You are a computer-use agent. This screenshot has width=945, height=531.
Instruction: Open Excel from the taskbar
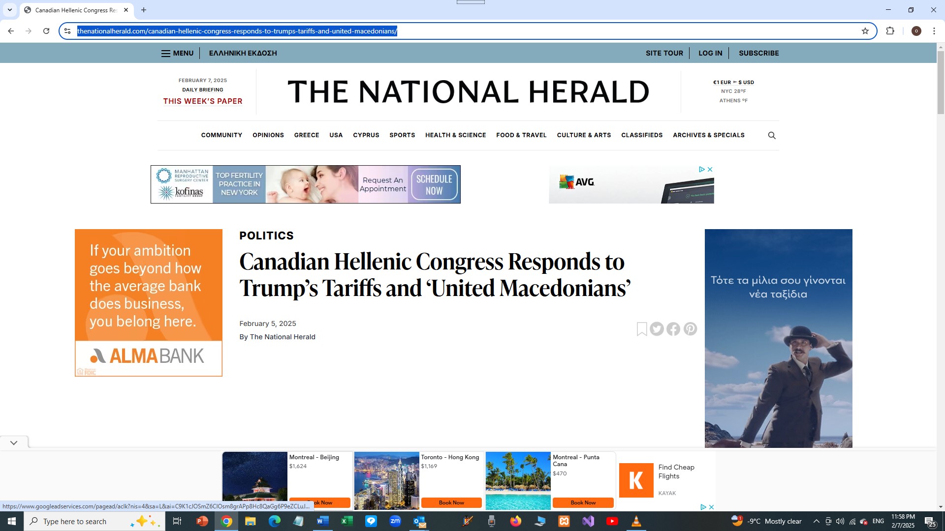click(x=347, y=521)
